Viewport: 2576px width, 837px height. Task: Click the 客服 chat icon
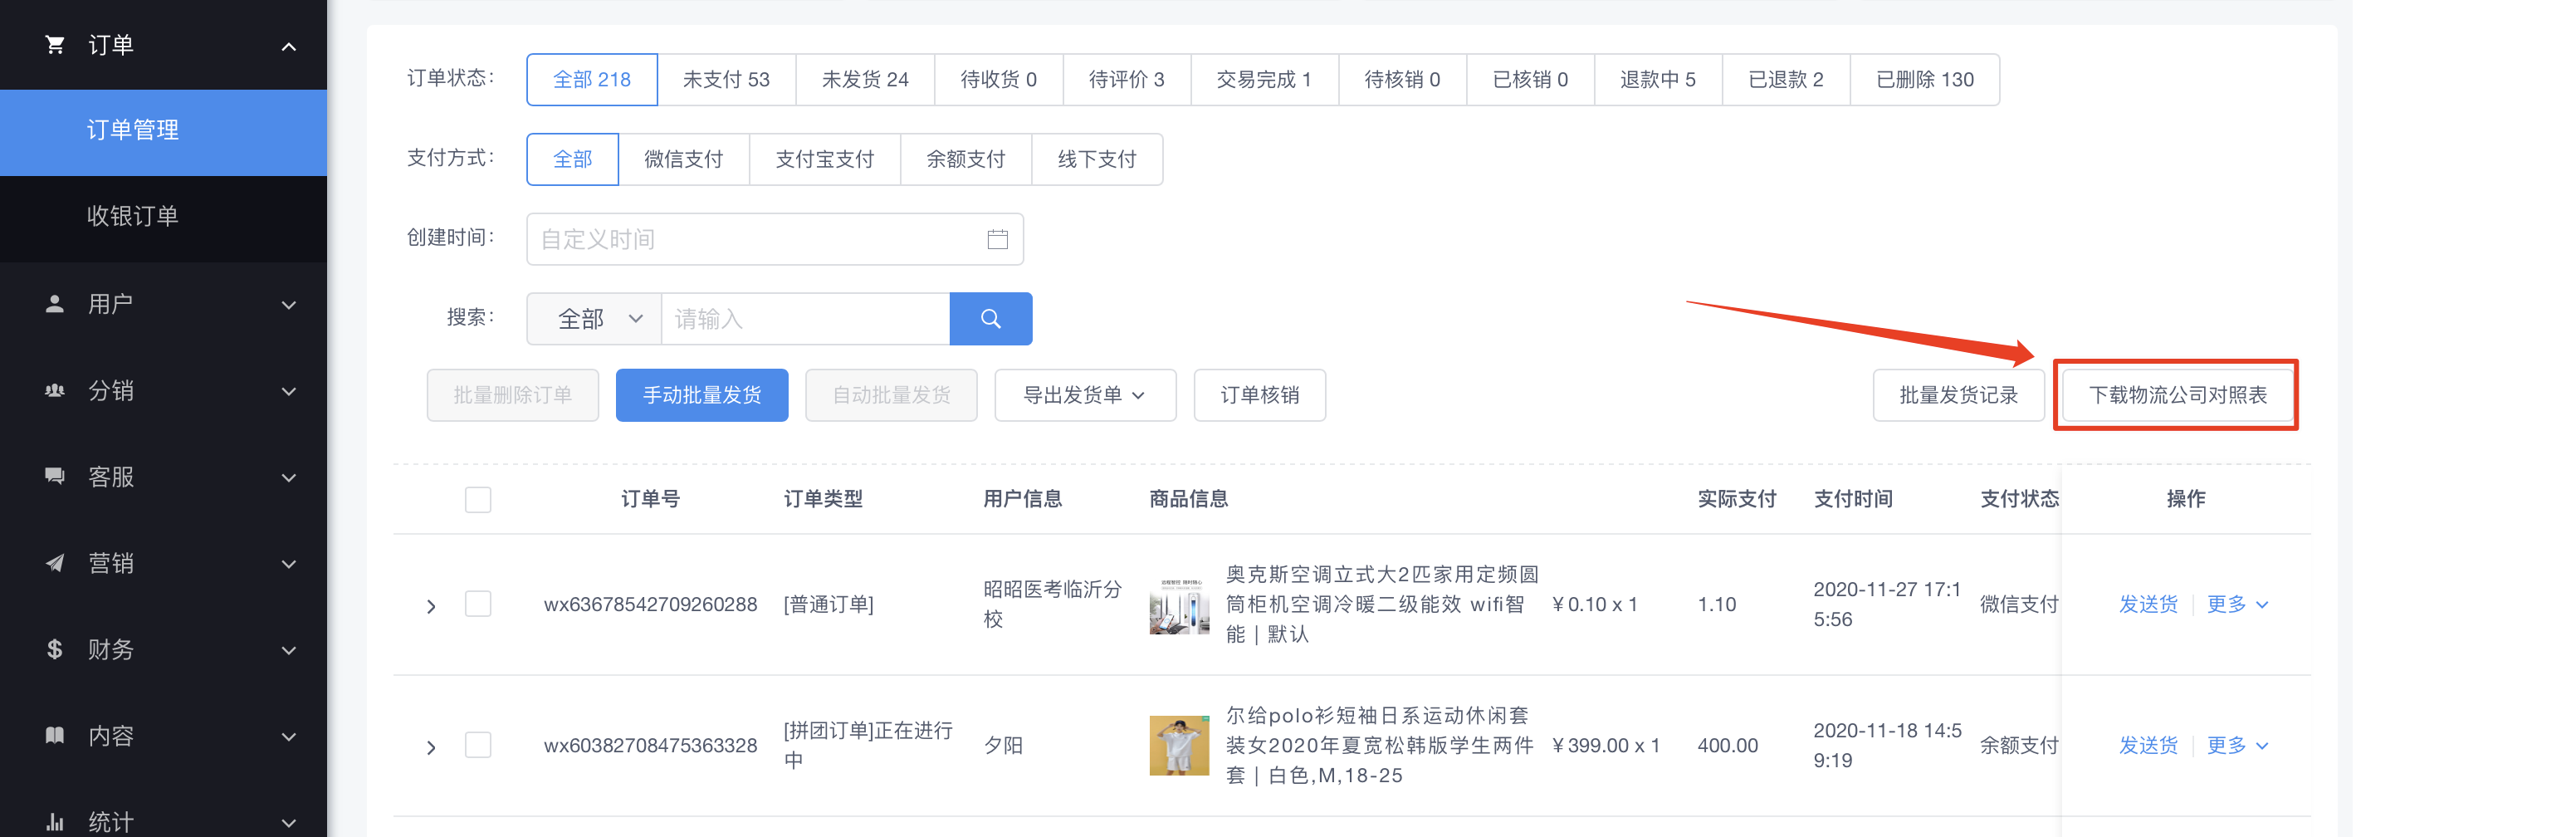[x=55, y=476]
